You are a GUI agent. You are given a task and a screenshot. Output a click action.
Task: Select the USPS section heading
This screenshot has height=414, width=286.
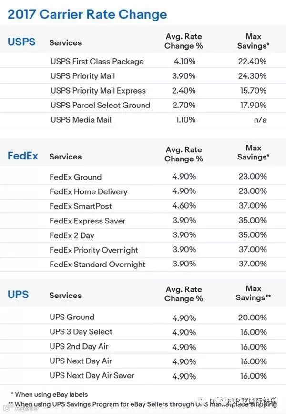click(x=21, y=42)
